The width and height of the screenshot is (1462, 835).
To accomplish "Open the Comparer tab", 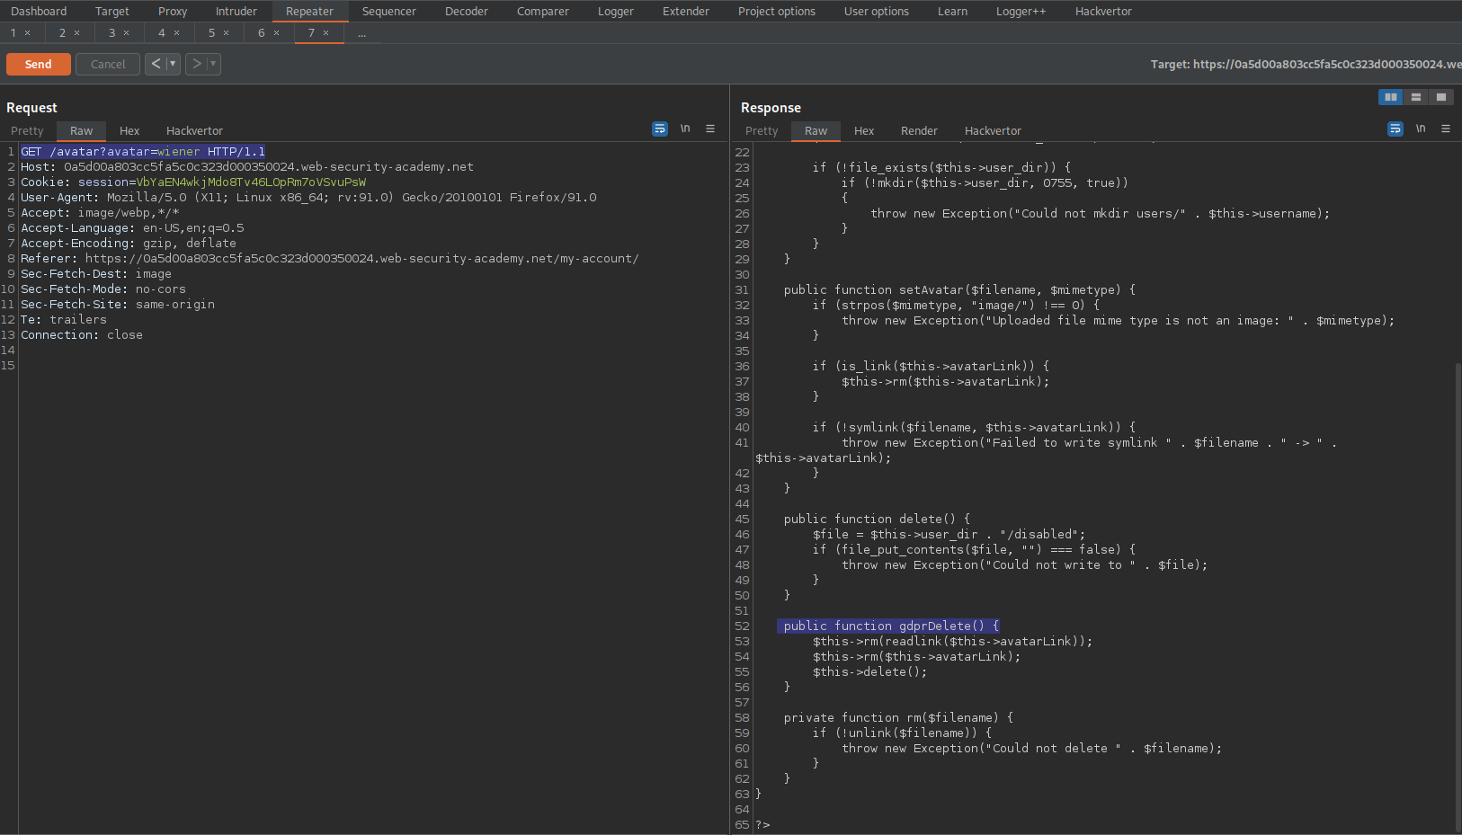I will [x=543, y=11].
